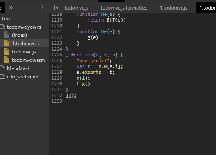Set breakpoint on line 1228
Image resolution: width=216 pixels, height=155 pixels.
click(57, 72)
